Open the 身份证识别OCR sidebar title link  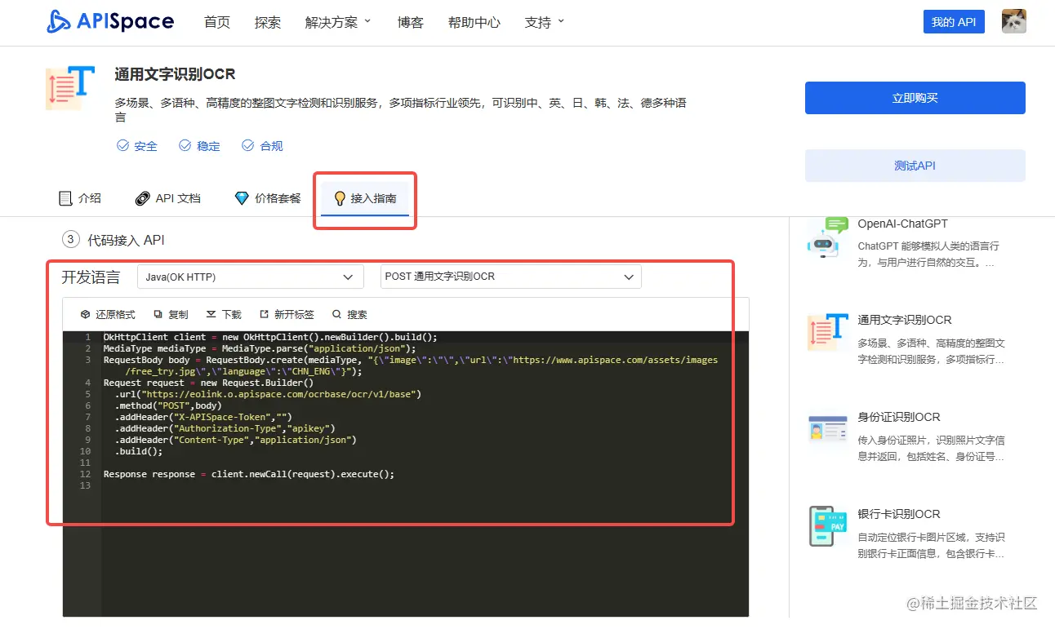point(899,418)
